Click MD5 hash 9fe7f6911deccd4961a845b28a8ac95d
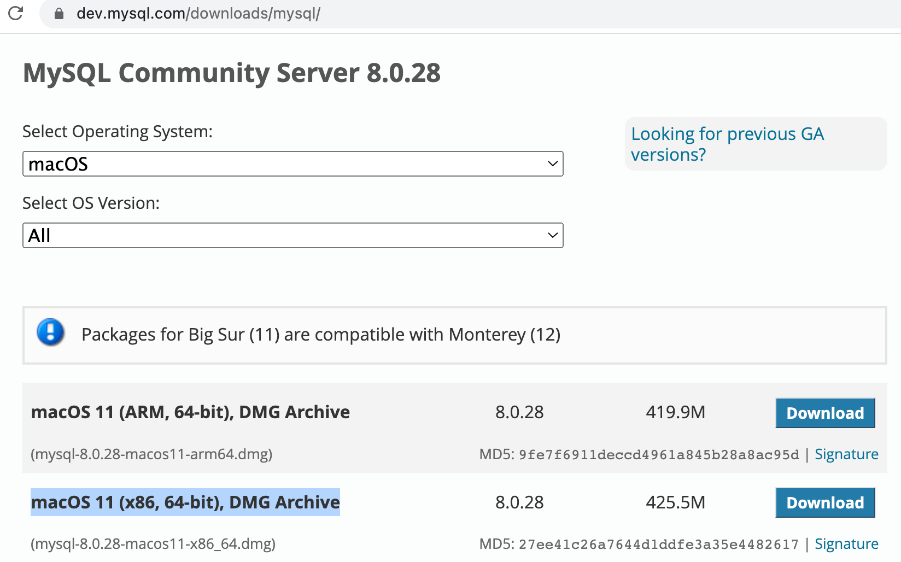Image resolution: width=901 pixels, height=562 pixels. [x=659, y=455]
